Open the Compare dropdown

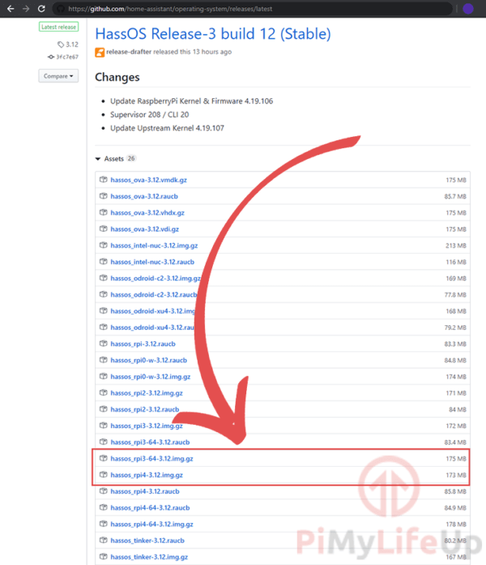point(58,76)
